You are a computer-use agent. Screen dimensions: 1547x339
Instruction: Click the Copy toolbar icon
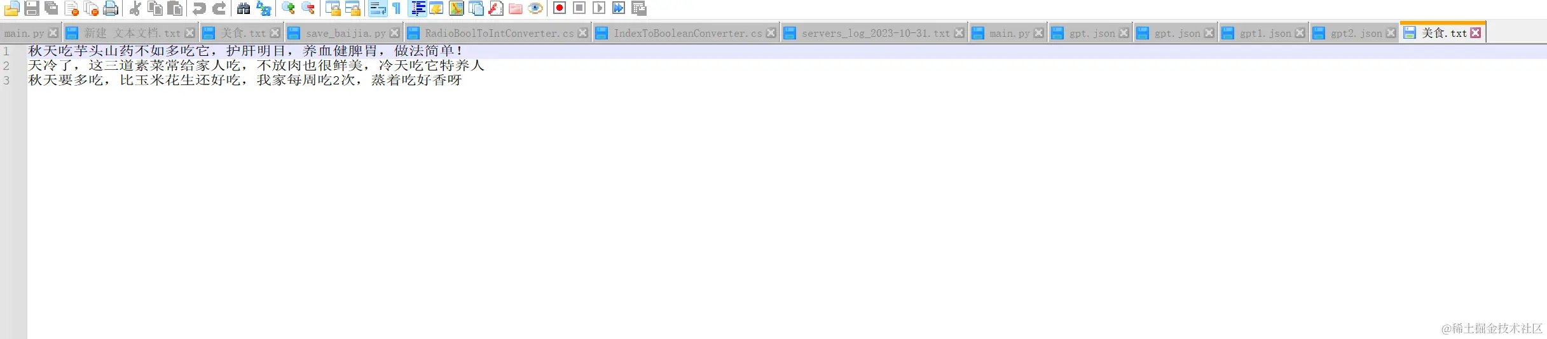(155, 8)
